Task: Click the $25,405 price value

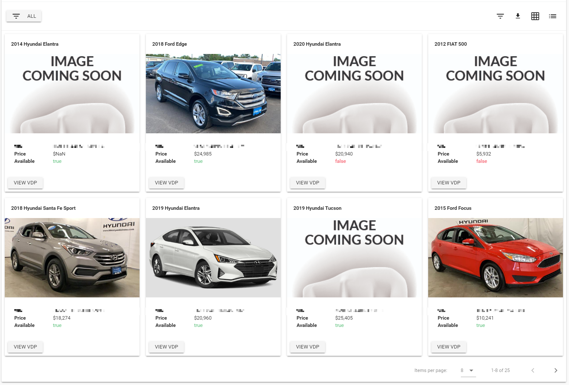Action: [x=344, y=318]
